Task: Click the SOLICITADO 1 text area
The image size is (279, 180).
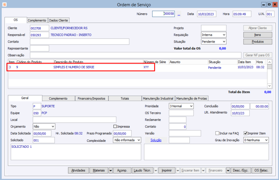Action: [x=76, y=152]
